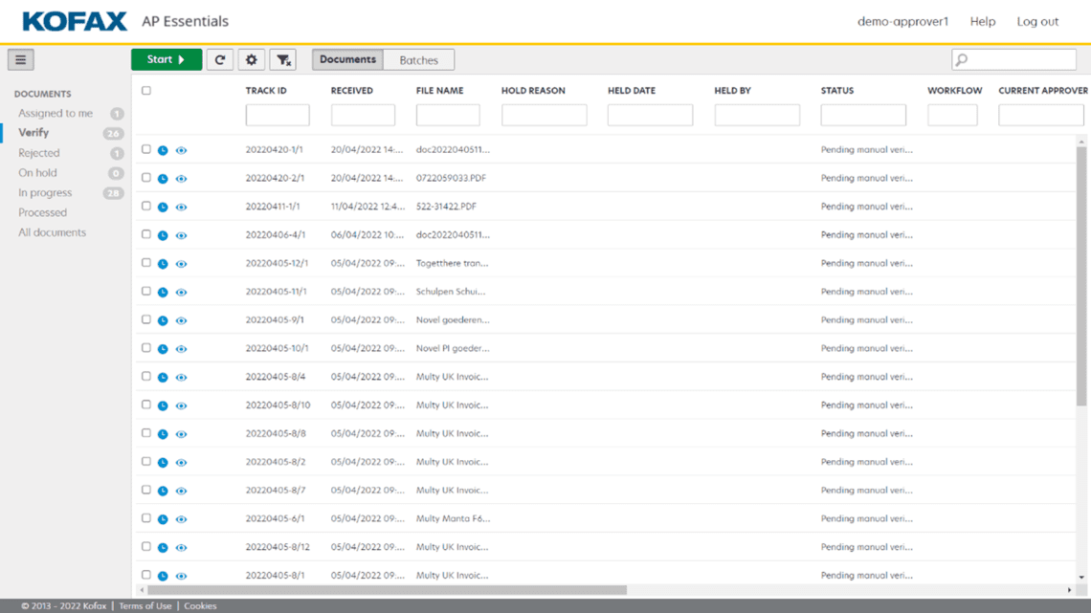Click the clock icon for document 20220405-12/1
This screenshot has height=613, width=1091.
pos(163,264)
